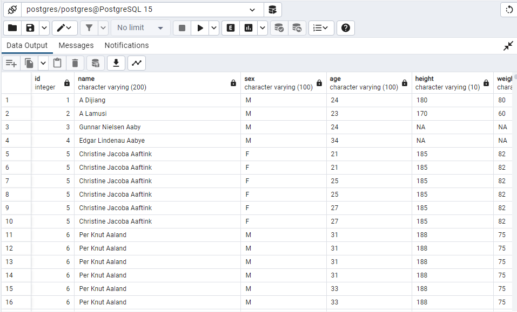This screenshot has width=517, height=312.
Task: Execute the query with play button
Action: tap(200, 28)
